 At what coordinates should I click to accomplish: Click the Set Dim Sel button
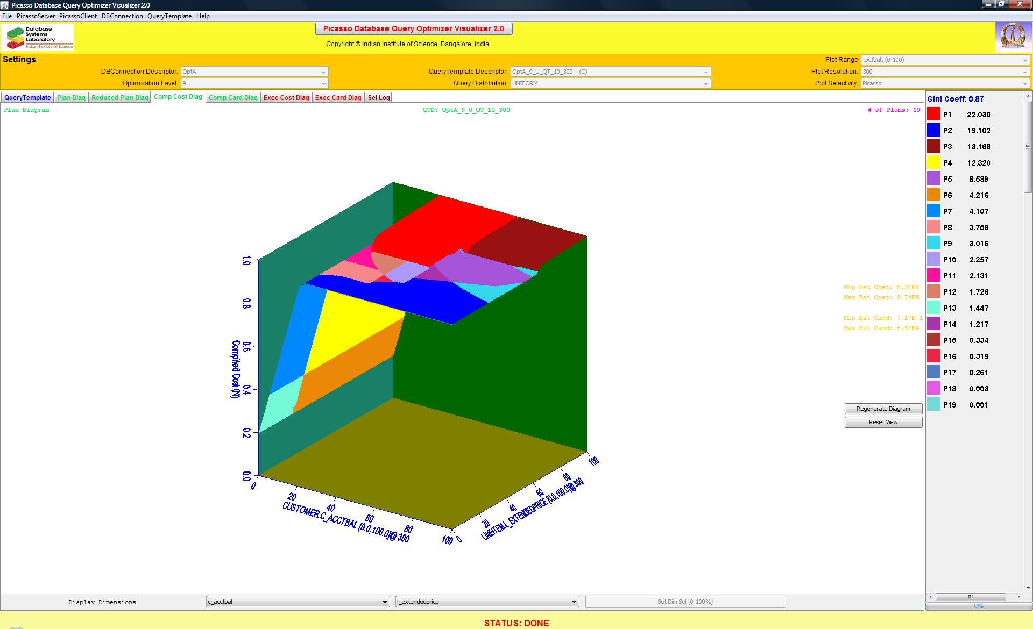[x=685, y=602]
